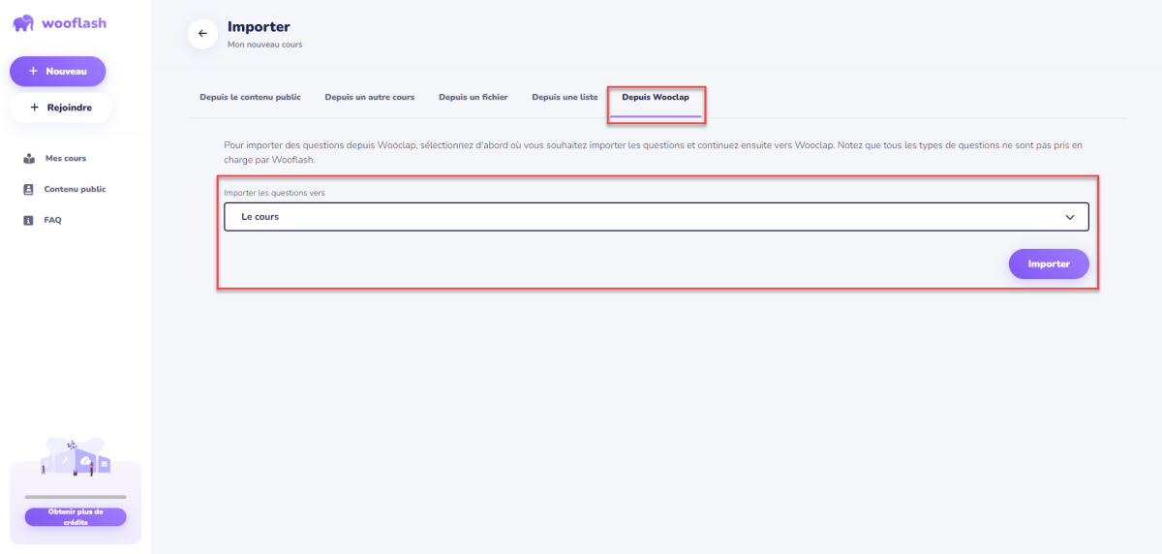Open Contenu public in sidebar

[x=76, y=189]
